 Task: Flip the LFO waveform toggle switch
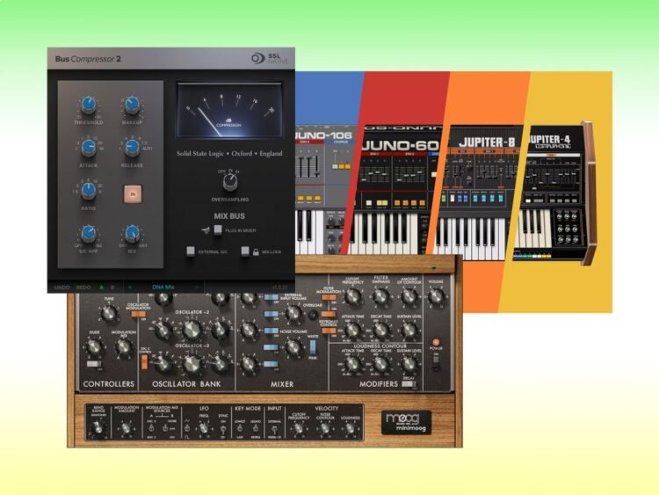pyautogui.click(x=187, y=428)
